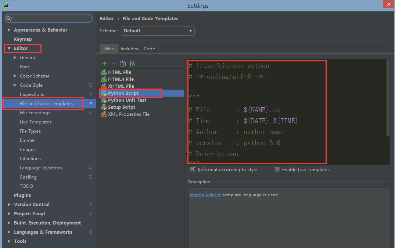Click project-level icon beside Spelling
This screenshot has height=248, width=395.
[90, 177]
